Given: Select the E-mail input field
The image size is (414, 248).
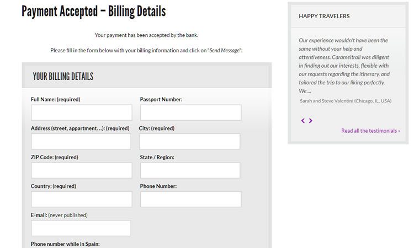Looking at the screenshot, I should coord(81,228).
